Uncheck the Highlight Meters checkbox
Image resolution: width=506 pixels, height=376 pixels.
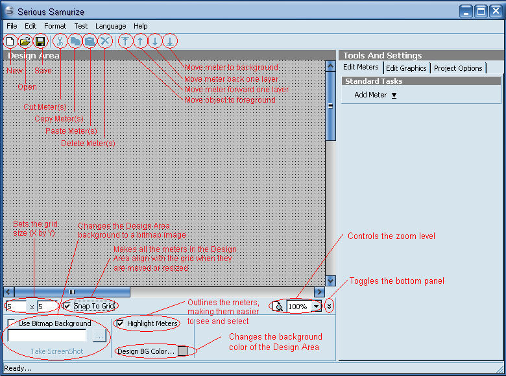click(x=120, y=323)
